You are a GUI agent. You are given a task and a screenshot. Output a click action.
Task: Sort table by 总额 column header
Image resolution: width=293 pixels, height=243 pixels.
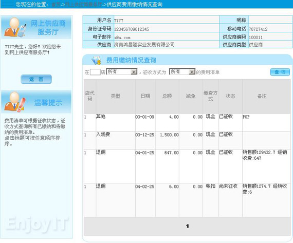pos(167,96)
